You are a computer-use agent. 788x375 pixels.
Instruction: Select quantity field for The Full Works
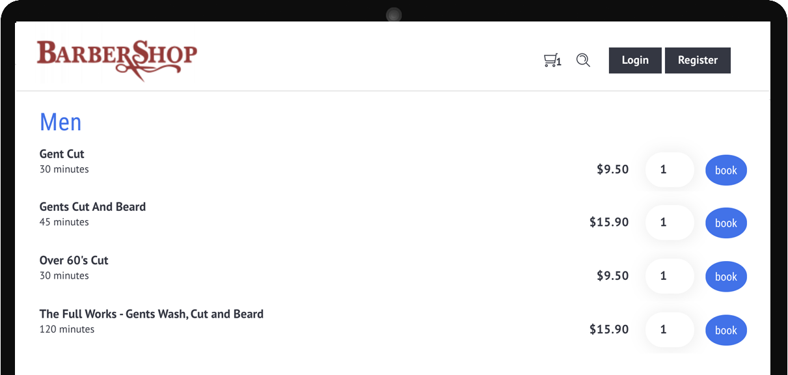(670, 329)
